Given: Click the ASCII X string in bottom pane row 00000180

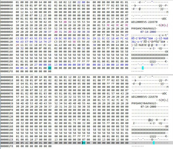Looking at the screenshot, I should [x=150, y=130].
